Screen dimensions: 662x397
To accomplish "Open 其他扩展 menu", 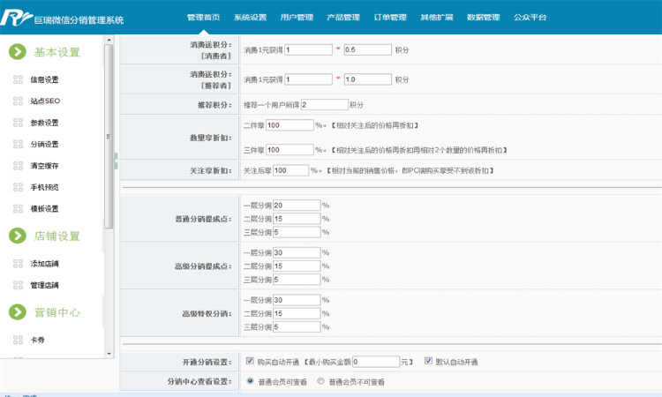I will 437,18.
